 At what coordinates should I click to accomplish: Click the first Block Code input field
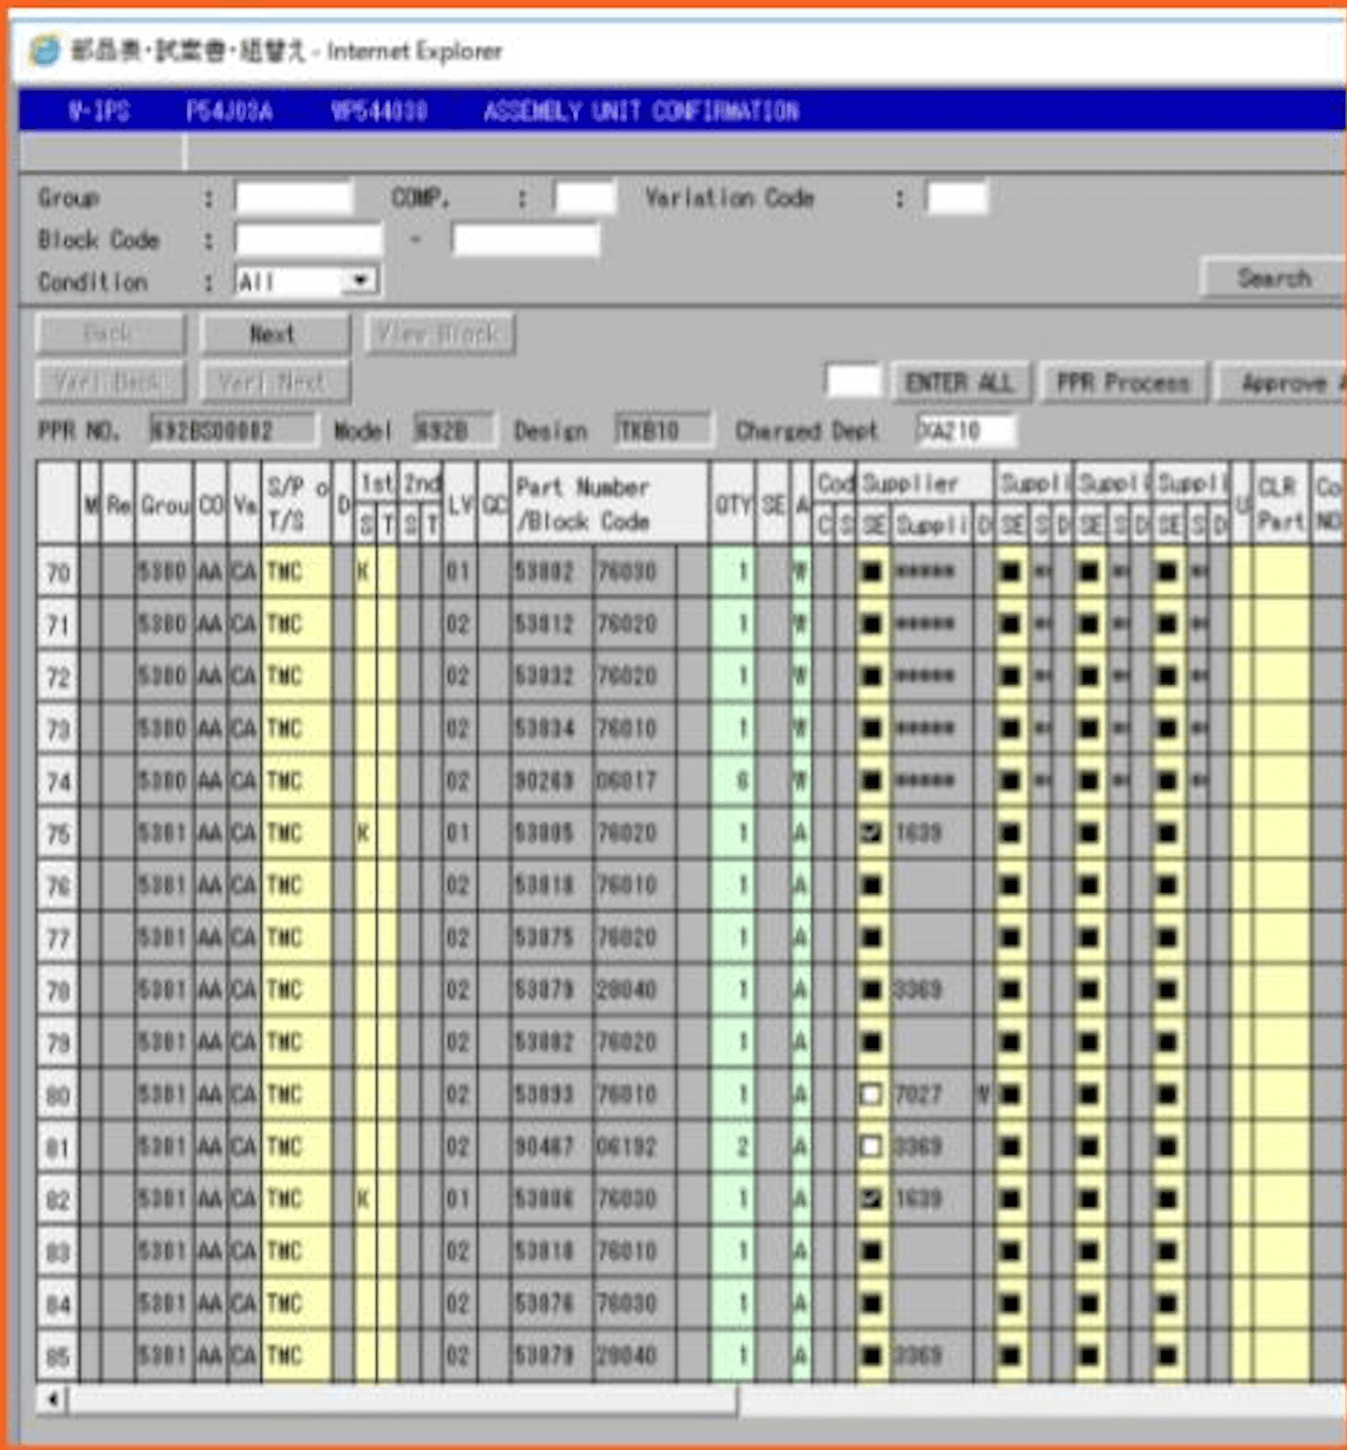(x=307, y=240)
